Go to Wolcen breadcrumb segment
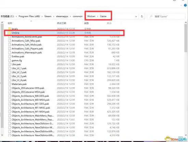188x142 pixels. coord(91,16)
